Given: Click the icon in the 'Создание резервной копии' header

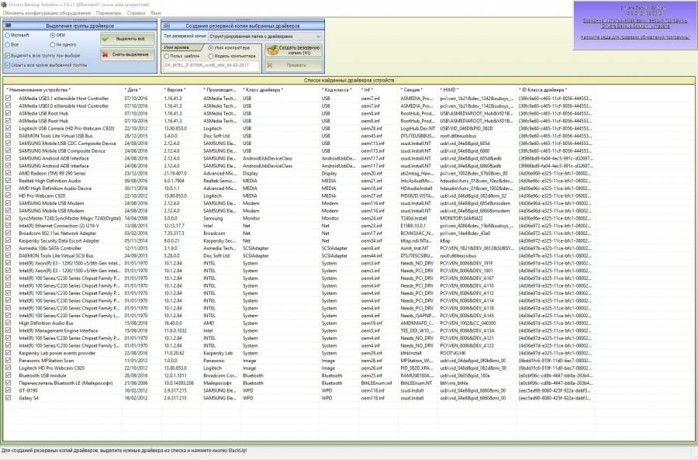Looking at the screenshot, I should 168,26.
